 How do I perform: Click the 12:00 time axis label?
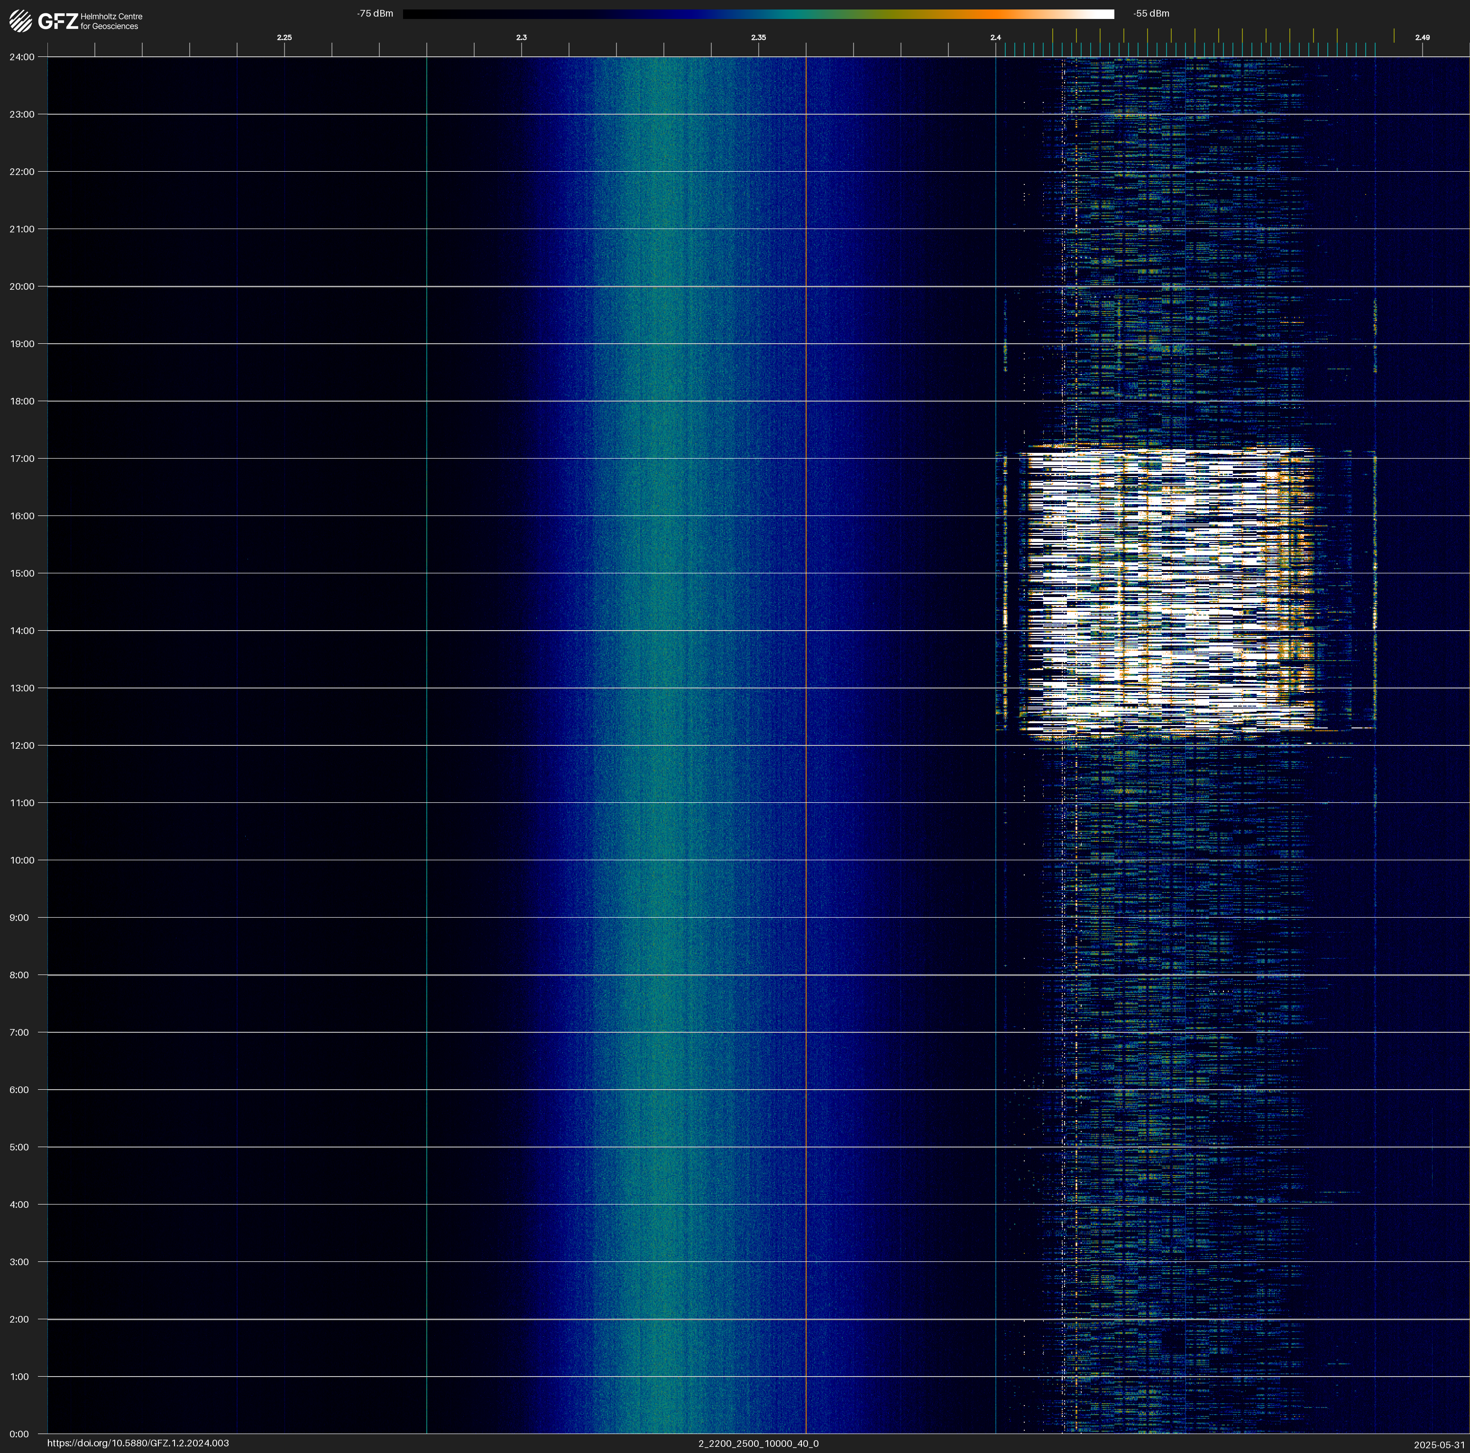tap(22, 745)
